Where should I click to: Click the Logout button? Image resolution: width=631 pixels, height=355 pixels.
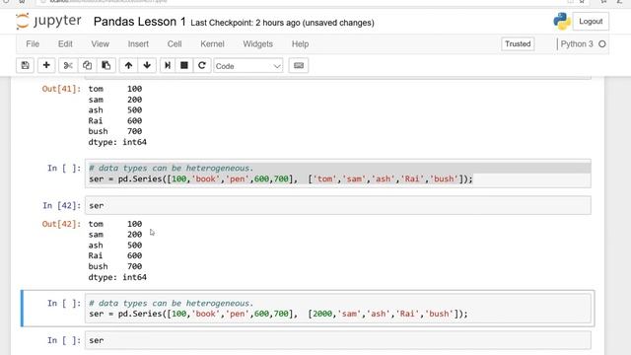591,22
